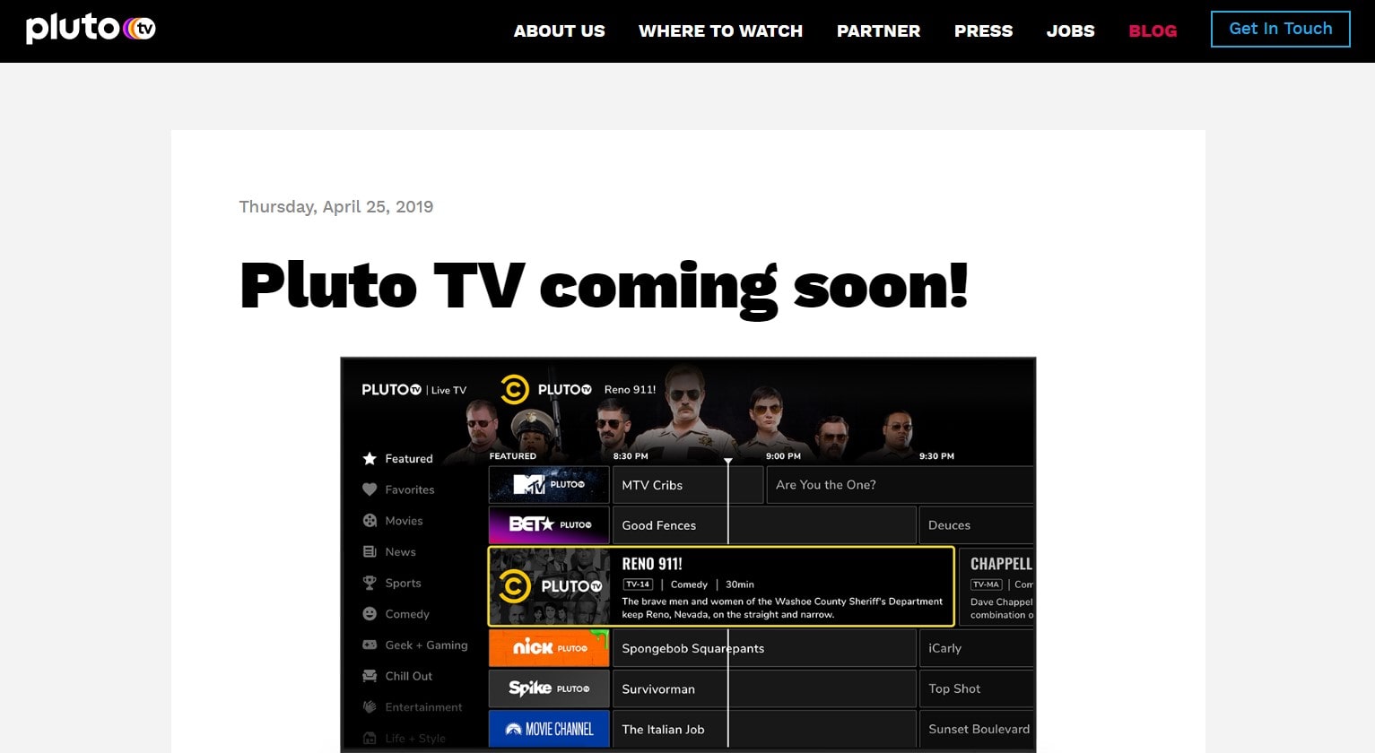Click the 9:30 PM time header
This screenshot has width=1375, height=753.
[x=936, y=456]
